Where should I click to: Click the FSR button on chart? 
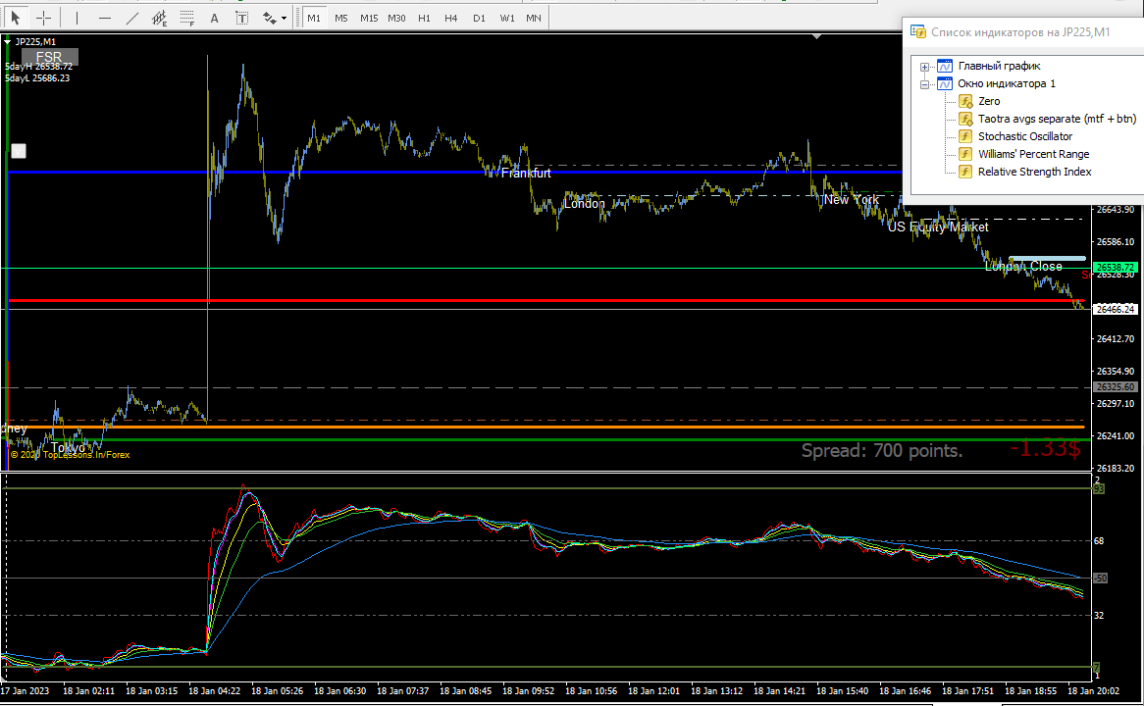tap(50, 57)
